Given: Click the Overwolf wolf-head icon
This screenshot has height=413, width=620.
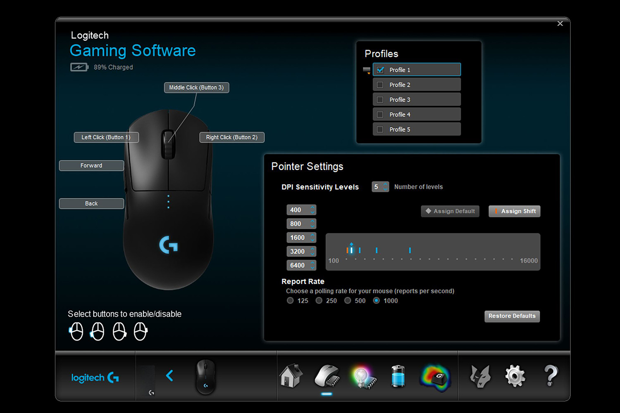Looking at the screenshot, I should (480, 376).
